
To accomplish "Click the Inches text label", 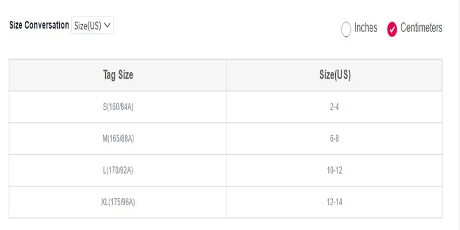I will click(x=366, y=28).
